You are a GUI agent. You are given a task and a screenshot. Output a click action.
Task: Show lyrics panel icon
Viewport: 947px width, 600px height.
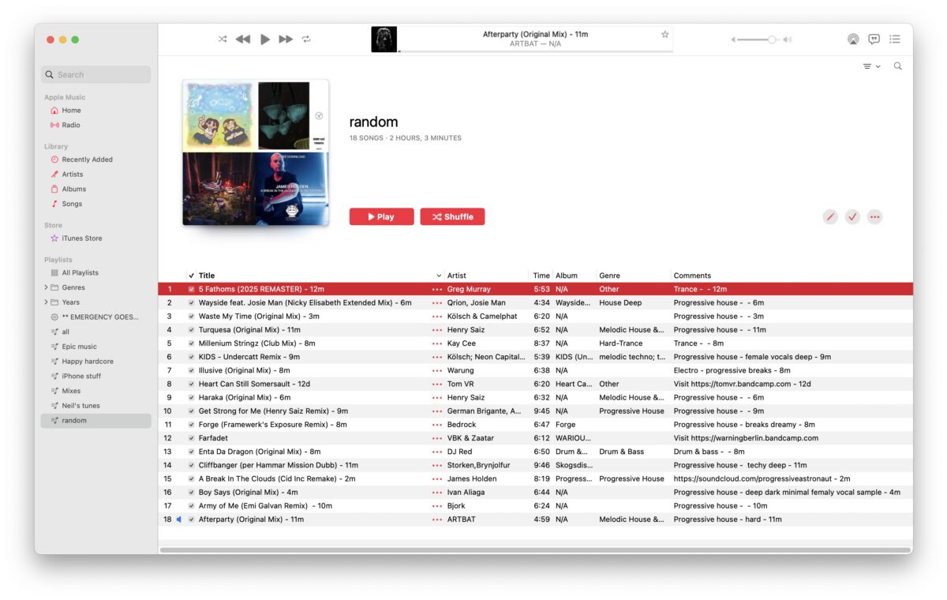(x=874, y=39)
